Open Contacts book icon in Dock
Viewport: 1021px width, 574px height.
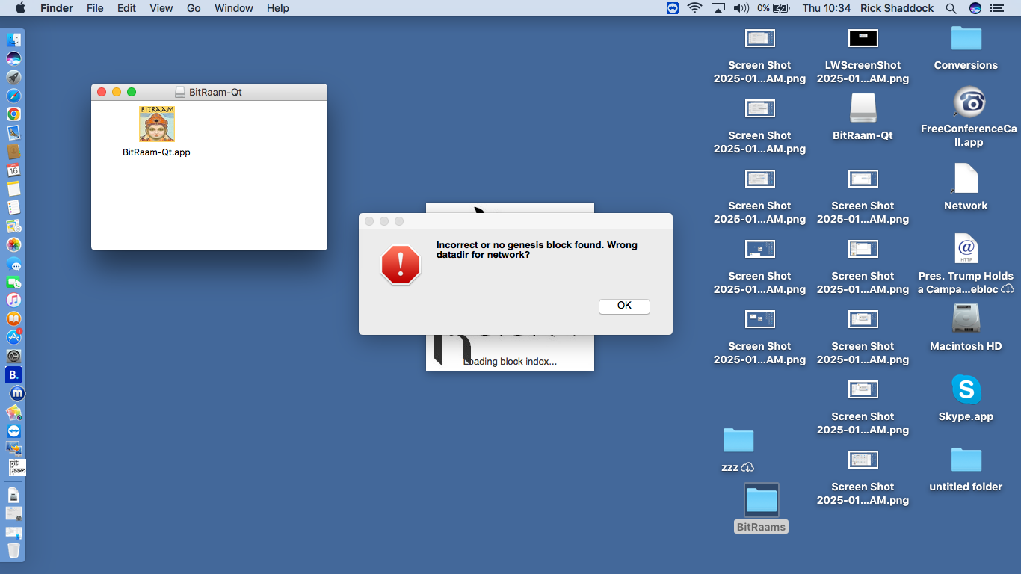pyautogui.click(x=13, y=152)
